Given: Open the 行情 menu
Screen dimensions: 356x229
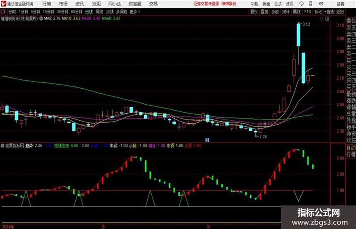Looking at the screenshot, I should [x=47, y=4].
